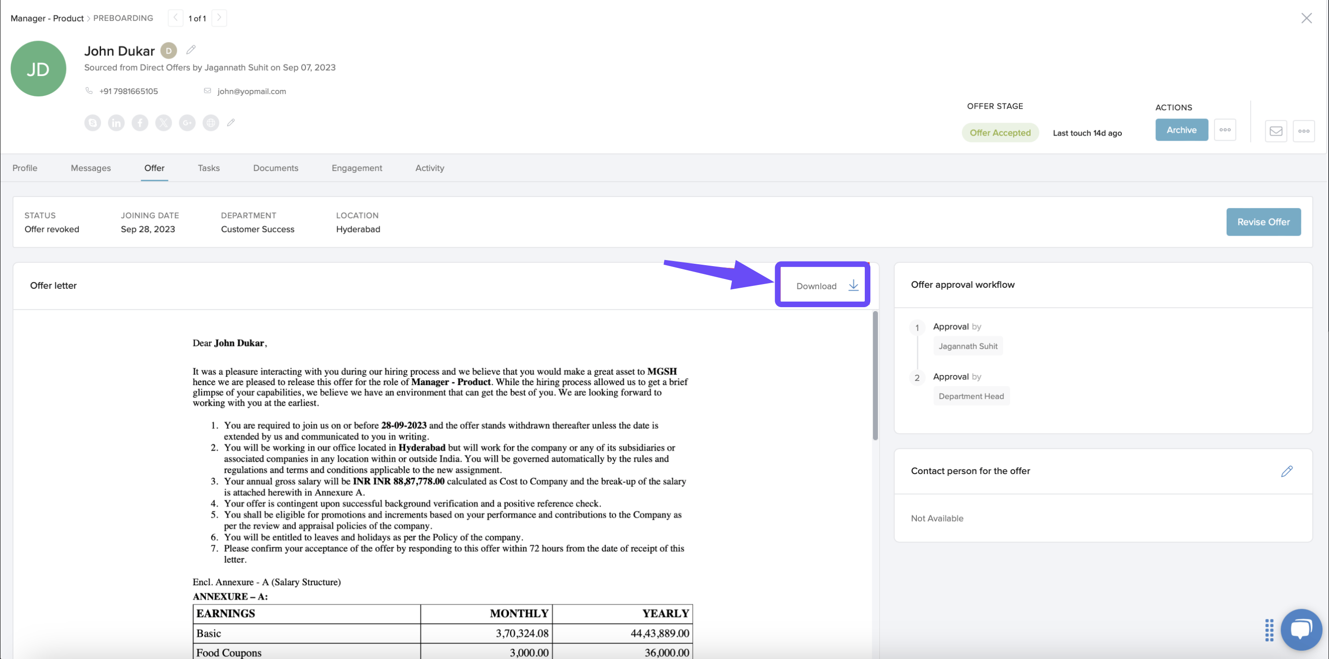Edit social links with pencil icon
1329x659 pixels.
231,122
